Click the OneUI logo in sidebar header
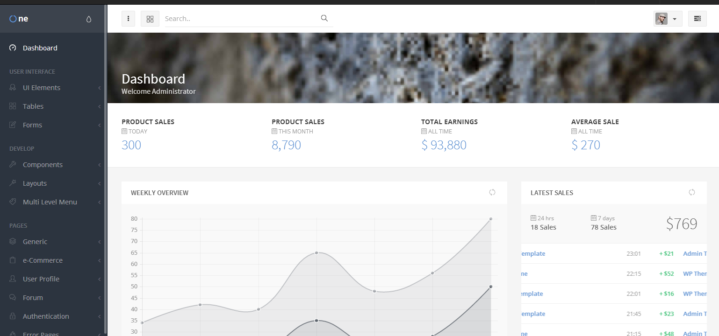Image resolution: width=719 pixels, height=336 pixels. (19, 19)
